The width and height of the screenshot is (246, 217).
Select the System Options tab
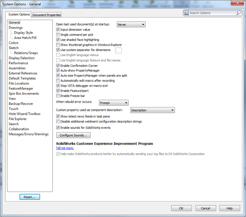19,15
